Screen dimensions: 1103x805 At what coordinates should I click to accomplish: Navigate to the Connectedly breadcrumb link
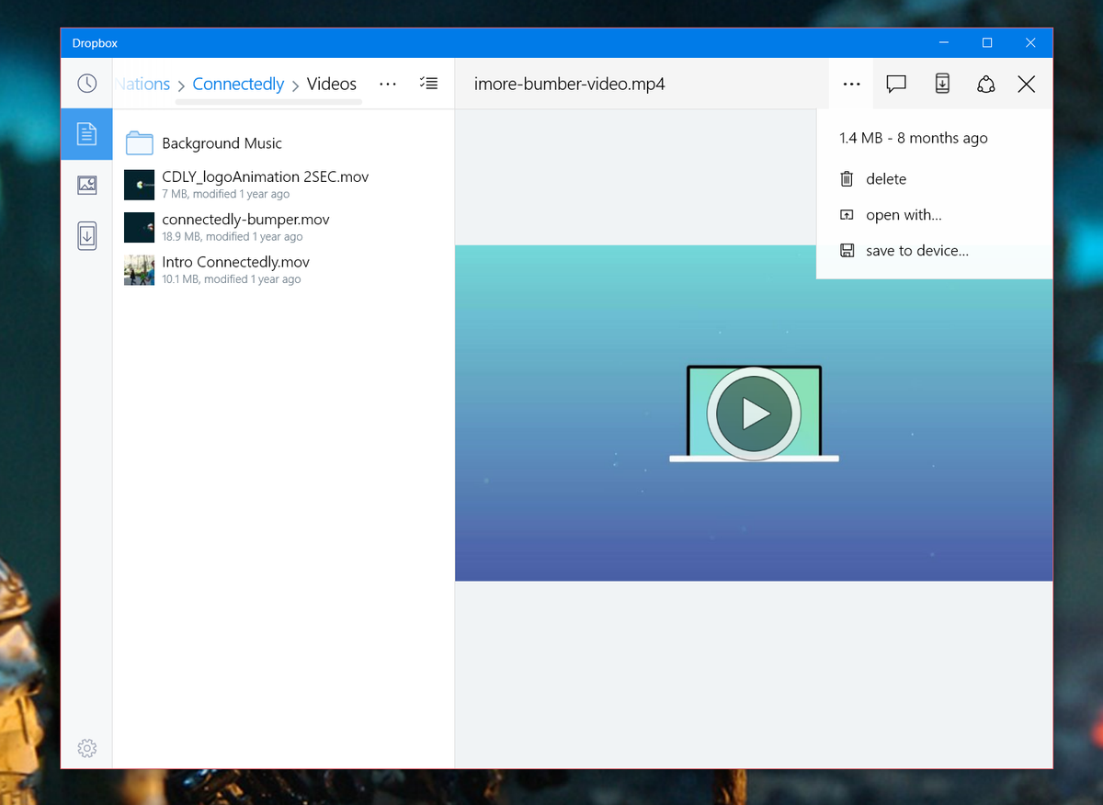point(237,84)
